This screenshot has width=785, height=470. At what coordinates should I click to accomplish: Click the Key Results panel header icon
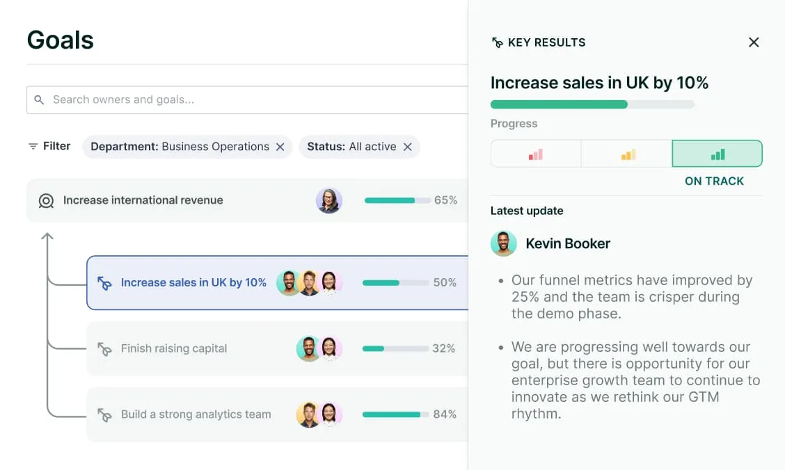497,43
